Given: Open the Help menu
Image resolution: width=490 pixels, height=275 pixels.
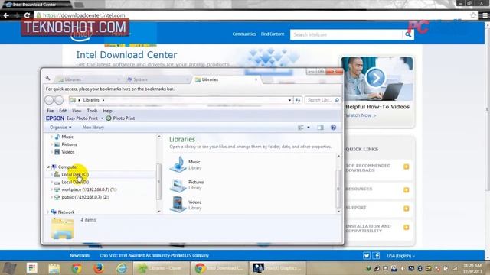Looking at the screenshot, I should [x=107, y=111].
